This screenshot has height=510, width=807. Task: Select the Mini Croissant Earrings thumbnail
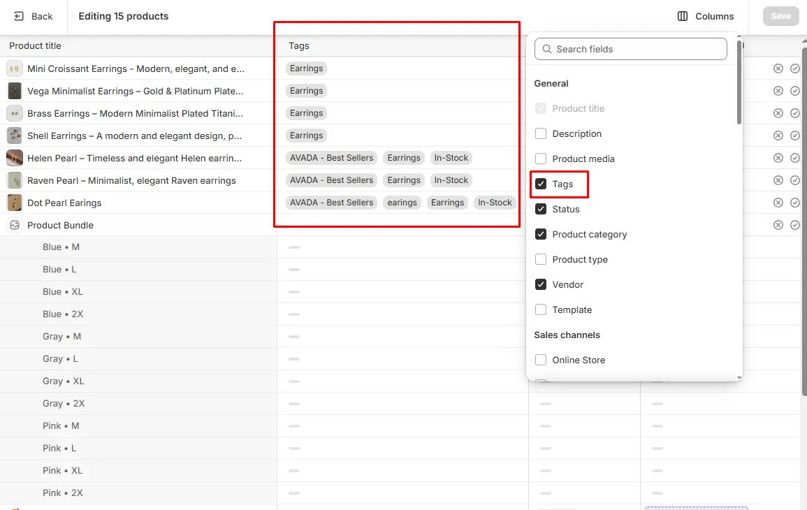(x=15, y=68)
